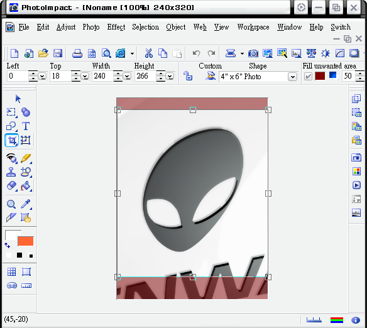
Task: Open the scanner options dropdown arrow
Action: coord(242,54)
